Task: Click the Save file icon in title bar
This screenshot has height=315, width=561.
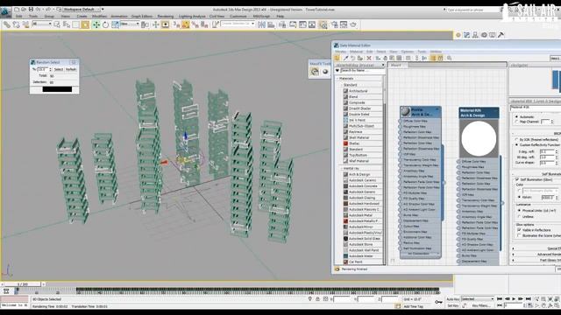Action: [32, 10]
